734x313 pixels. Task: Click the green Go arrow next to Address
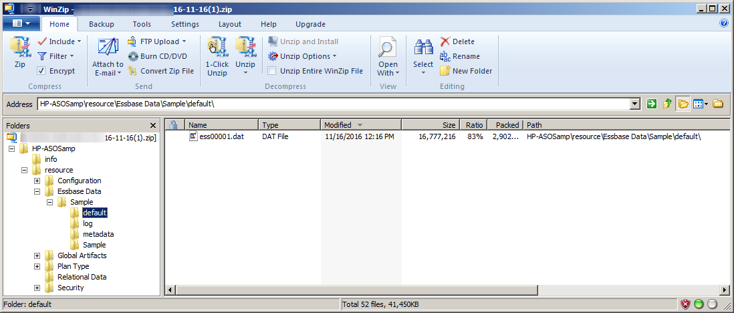651,104
